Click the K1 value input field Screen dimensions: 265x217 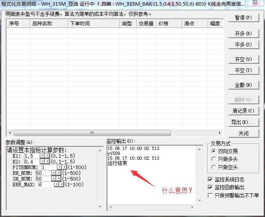(x=32, y=156)
